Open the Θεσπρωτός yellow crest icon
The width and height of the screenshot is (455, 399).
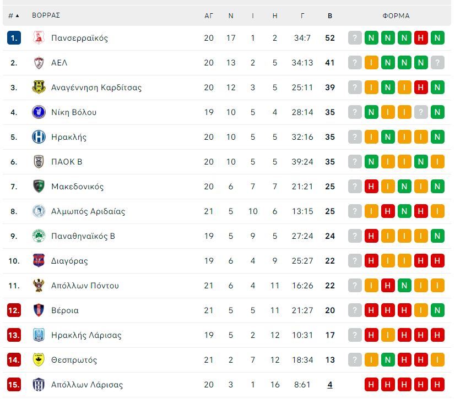pyautogui.click(x=39, y=360)
